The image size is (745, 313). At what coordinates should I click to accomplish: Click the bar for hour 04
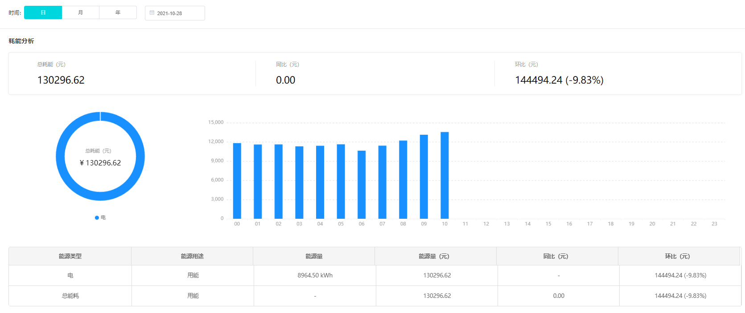[x=320, y=182]
